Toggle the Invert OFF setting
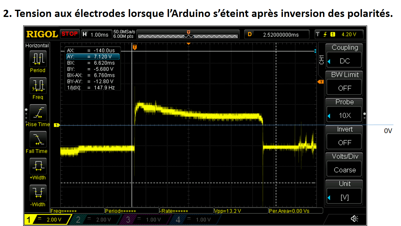Image resolution: width=401 pixels, height=226 pixels. (344, 137)
